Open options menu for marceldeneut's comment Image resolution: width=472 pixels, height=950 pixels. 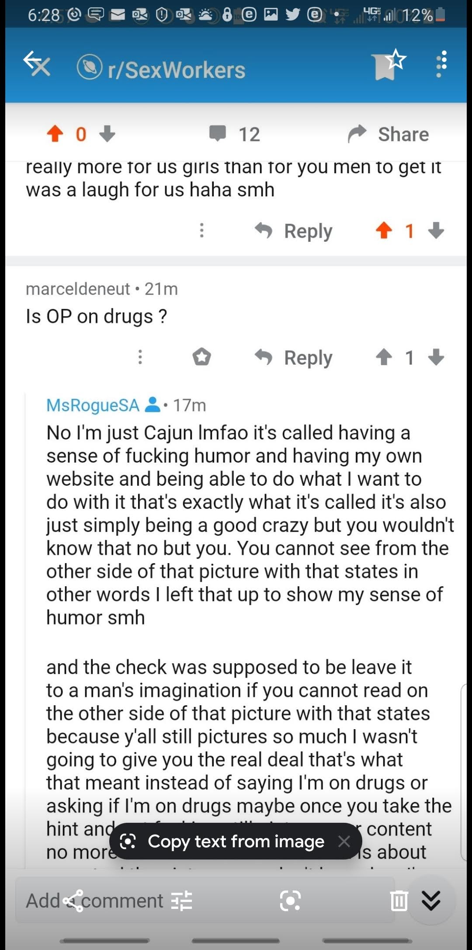tap(140, 357)
